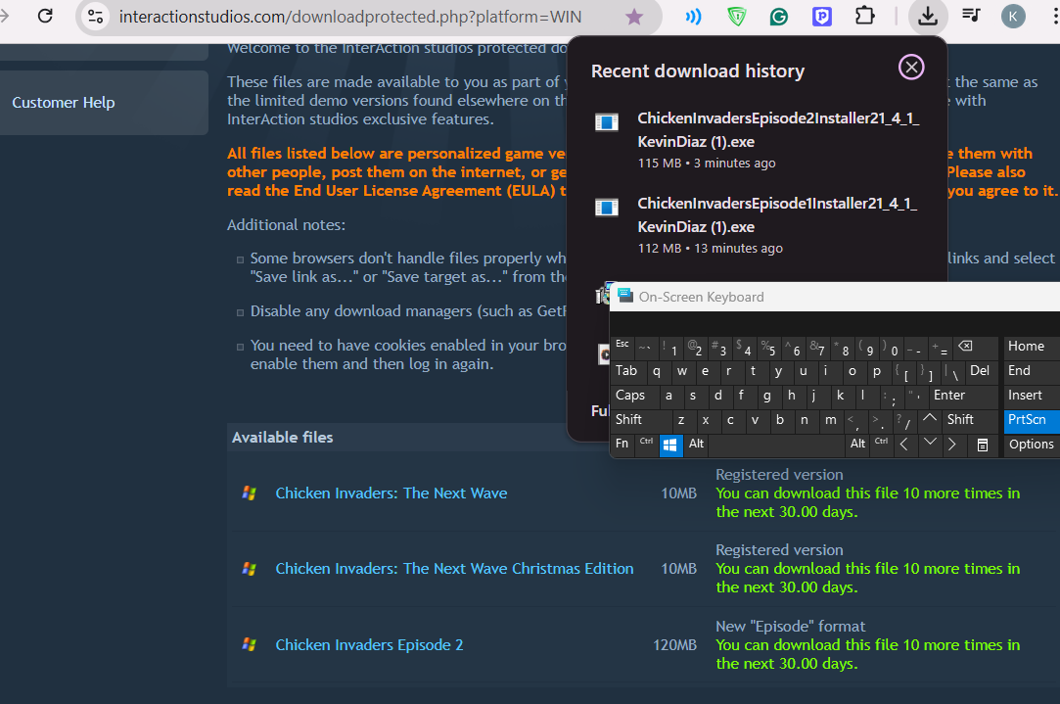Open the media control playlist icon
The height and width of the screenshot is (704, 1060).
tap(971, 17)
